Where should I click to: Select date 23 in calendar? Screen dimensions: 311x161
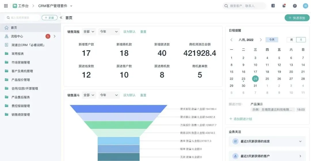click(243, 79)
